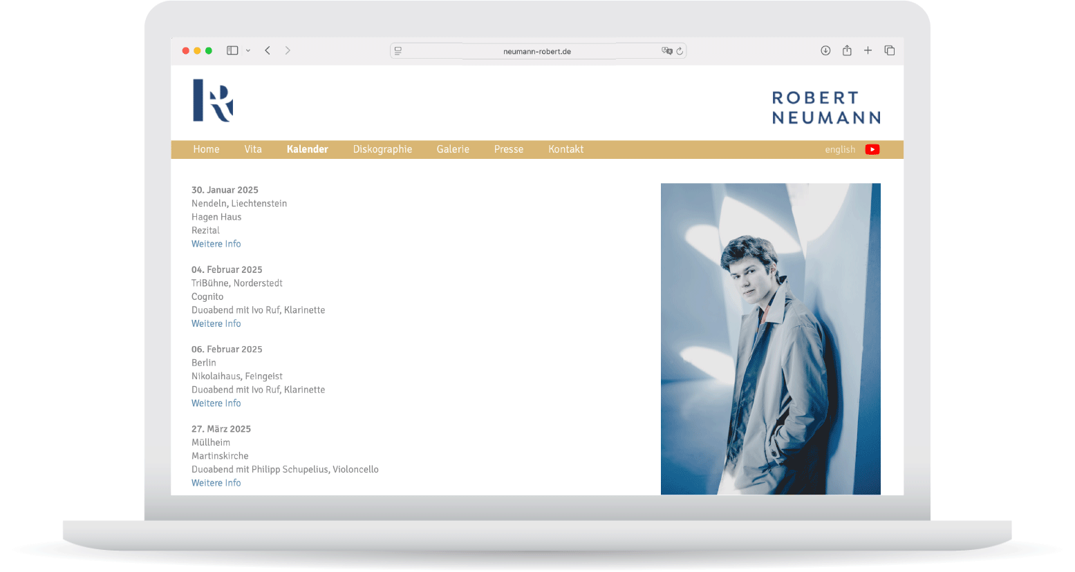Click the RN logo in header

click(213, 101)
